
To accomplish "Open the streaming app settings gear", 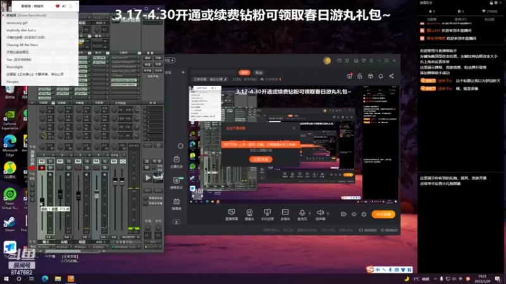I will coord(364,214).
